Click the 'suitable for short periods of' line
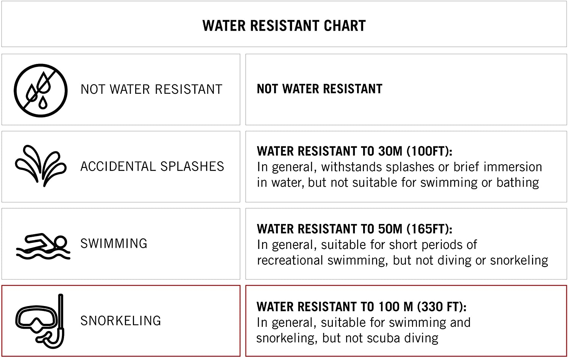Viewport: 568px width, 359px height. (x=399, y=245)
